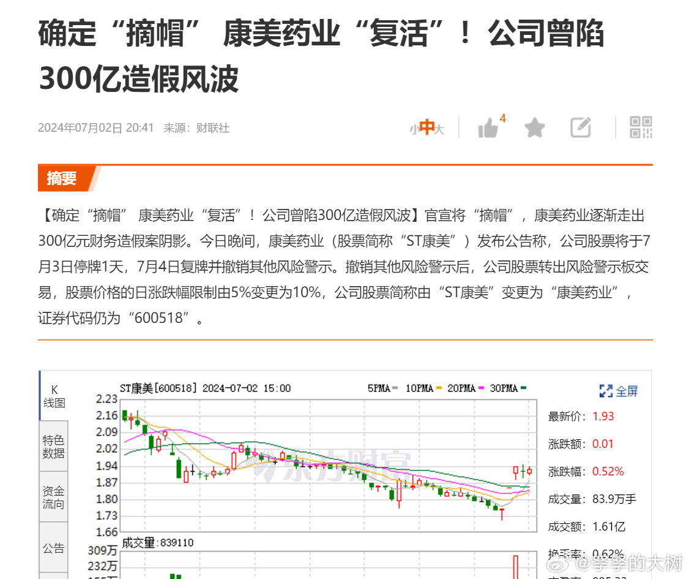Viewport: 689px width, 579px height.
Task: Switch to the 资金流向 tab
Action: [x=54, y=497]
